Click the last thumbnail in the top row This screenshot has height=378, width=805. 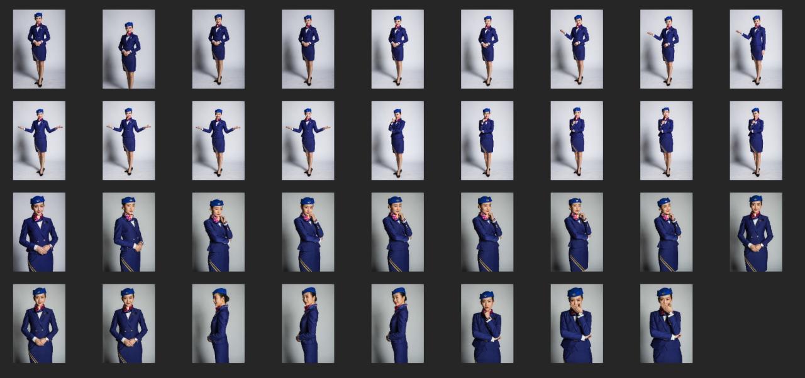756,49
